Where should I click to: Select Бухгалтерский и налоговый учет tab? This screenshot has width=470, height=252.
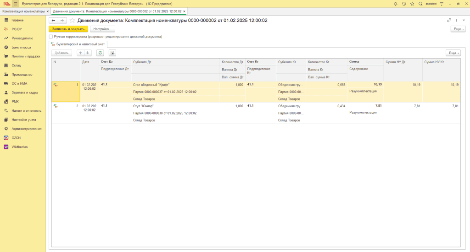[78, 44]
